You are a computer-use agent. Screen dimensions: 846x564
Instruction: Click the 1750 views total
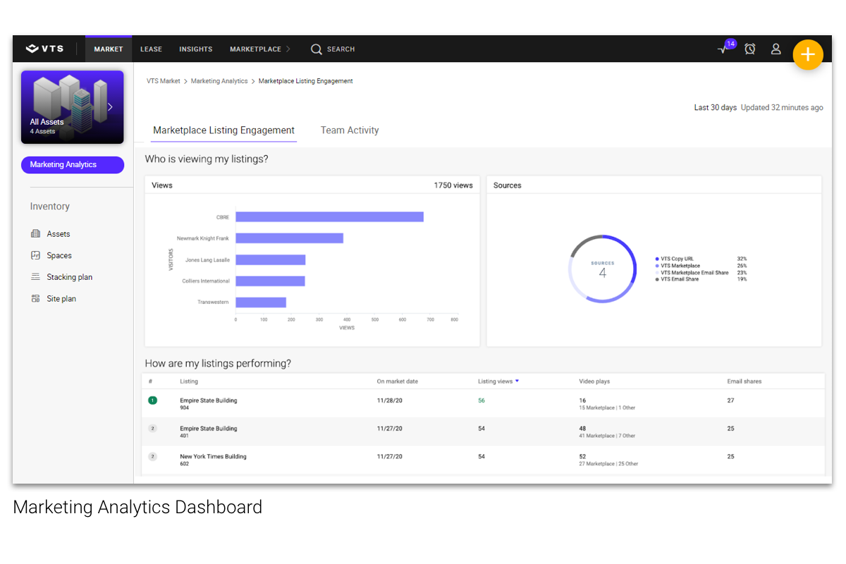pos(453,185)
